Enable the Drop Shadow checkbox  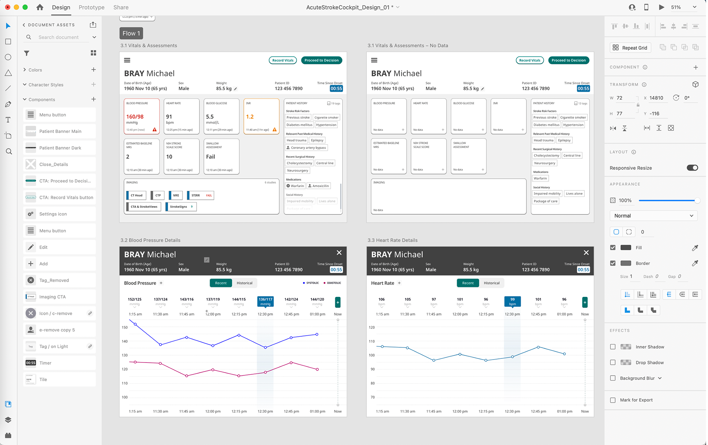[613, 362]
